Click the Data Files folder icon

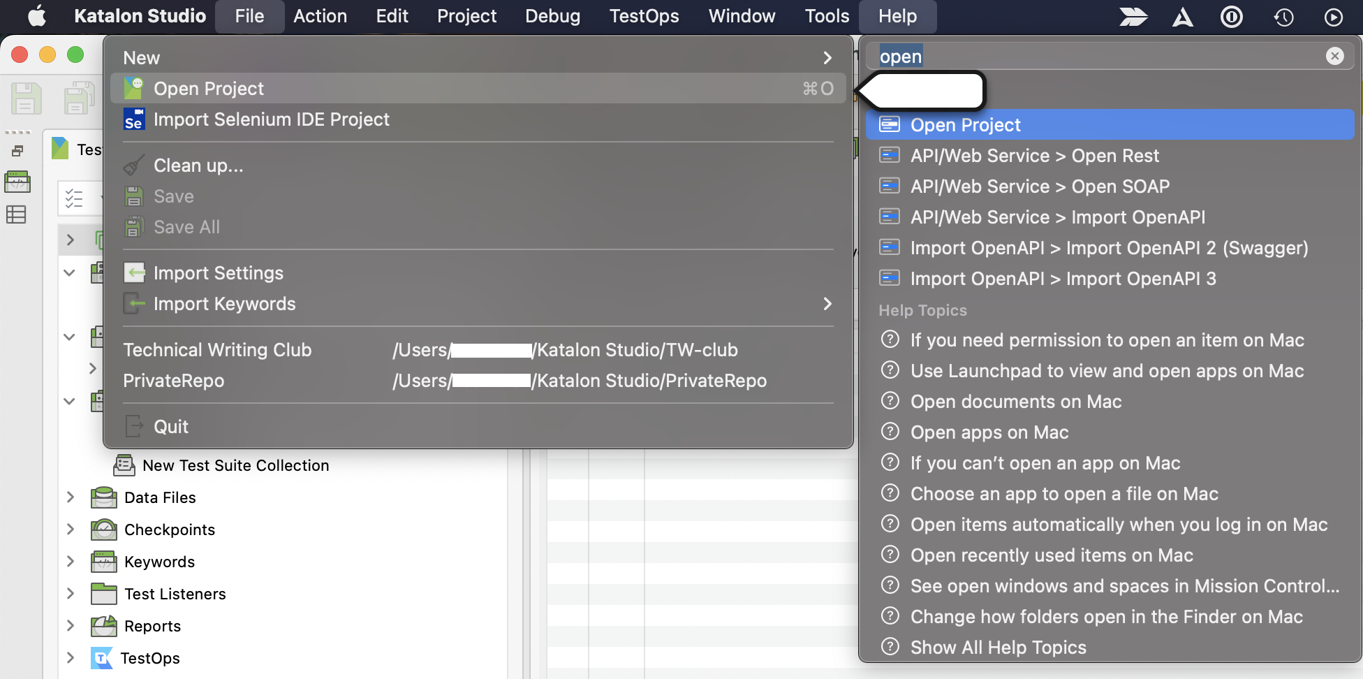(x=103, y=497)
